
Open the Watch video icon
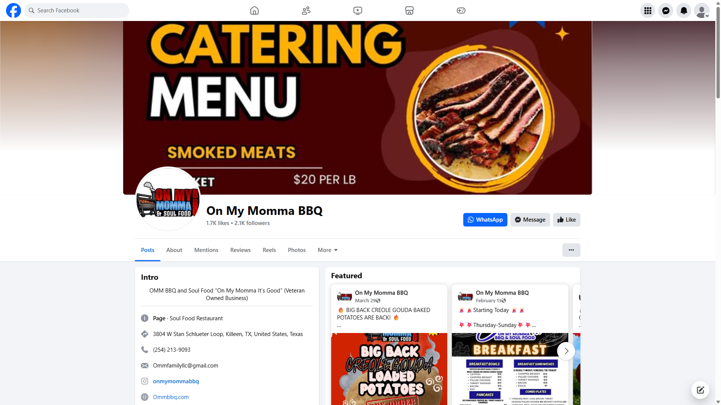coord(357,10)
